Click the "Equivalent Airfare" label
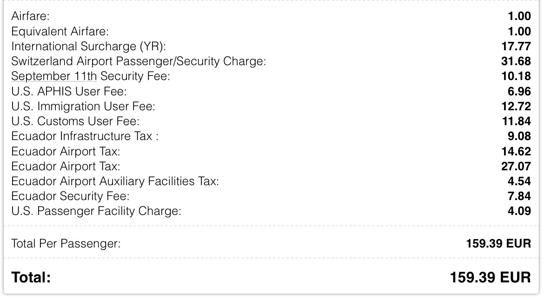The width and height of the screenshot is (544, 301). [x=60, y=32]
